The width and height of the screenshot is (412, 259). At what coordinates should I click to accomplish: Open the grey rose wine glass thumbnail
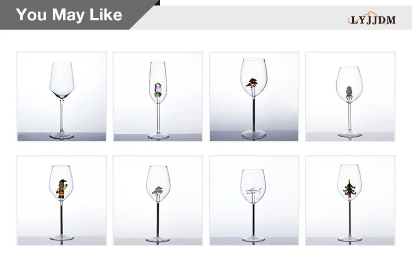coord(350,97)
